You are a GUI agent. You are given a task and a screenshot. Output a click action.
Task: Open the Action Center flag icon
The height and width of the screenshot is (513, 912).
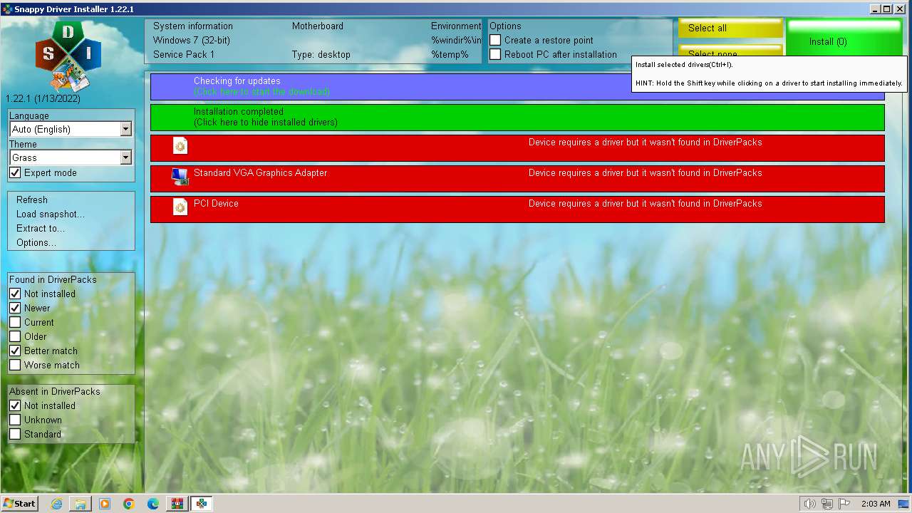tap(845, 504)
